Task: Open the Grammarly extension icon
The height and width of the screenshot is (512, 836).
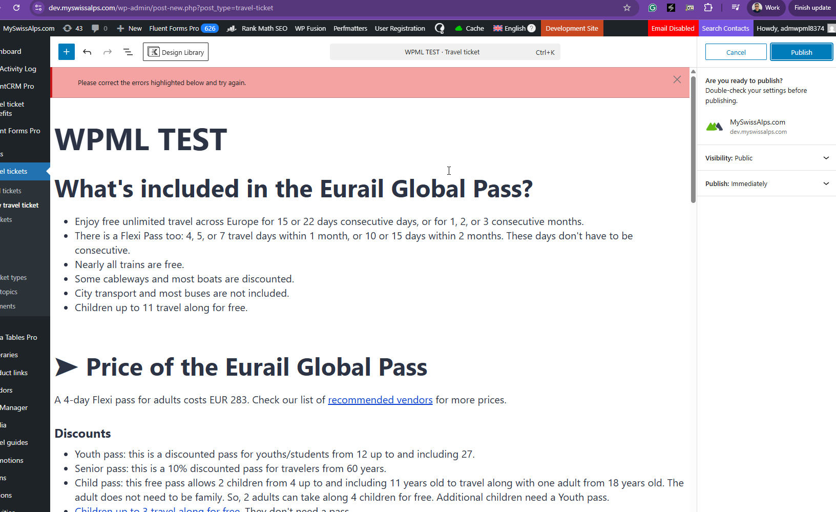Action: (653, 8)
